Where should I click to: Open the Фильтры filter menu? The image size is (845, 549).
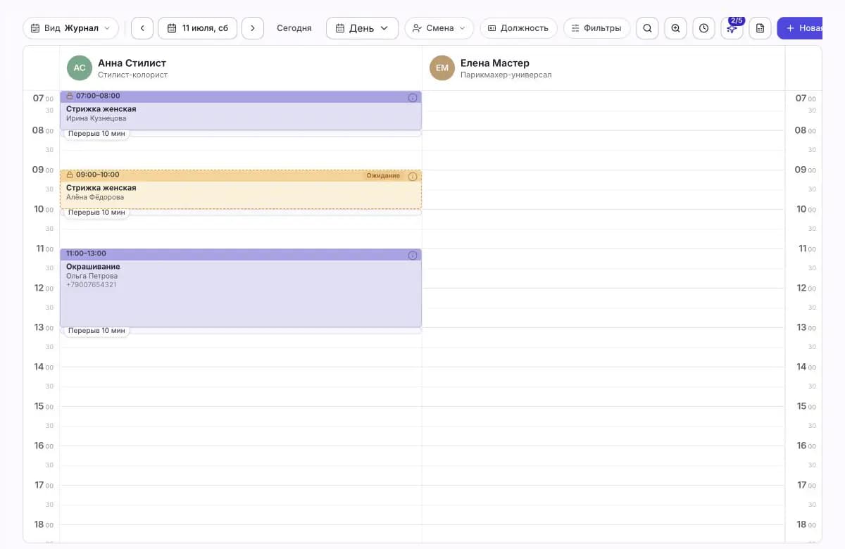tap(596, 28)
